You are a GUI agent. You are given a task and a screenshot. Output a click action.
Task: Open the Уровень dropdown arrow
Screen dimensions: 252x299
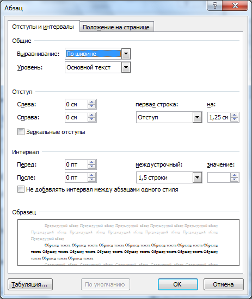(126, 67)
